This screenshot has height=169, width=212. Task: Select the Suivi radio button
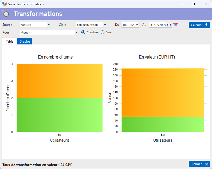coord(103,32)
